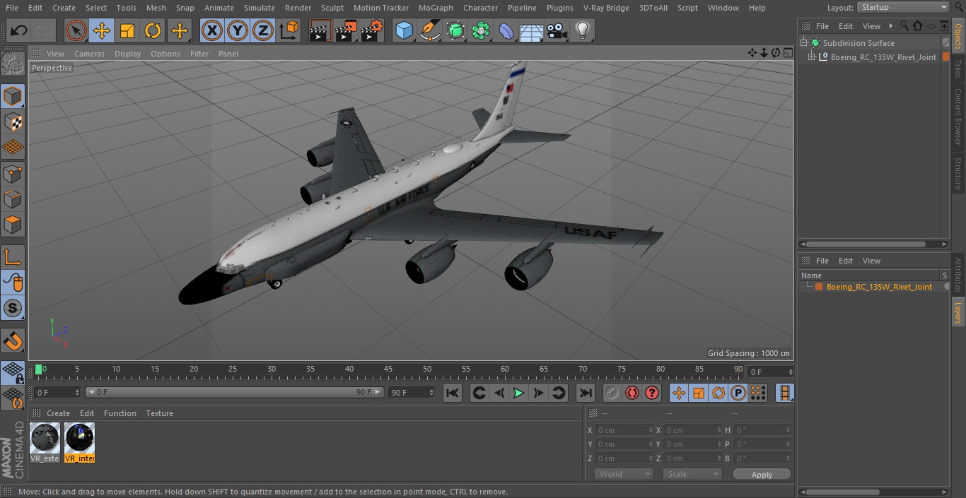Click Render View clapperboard icon

coord(320,30)
